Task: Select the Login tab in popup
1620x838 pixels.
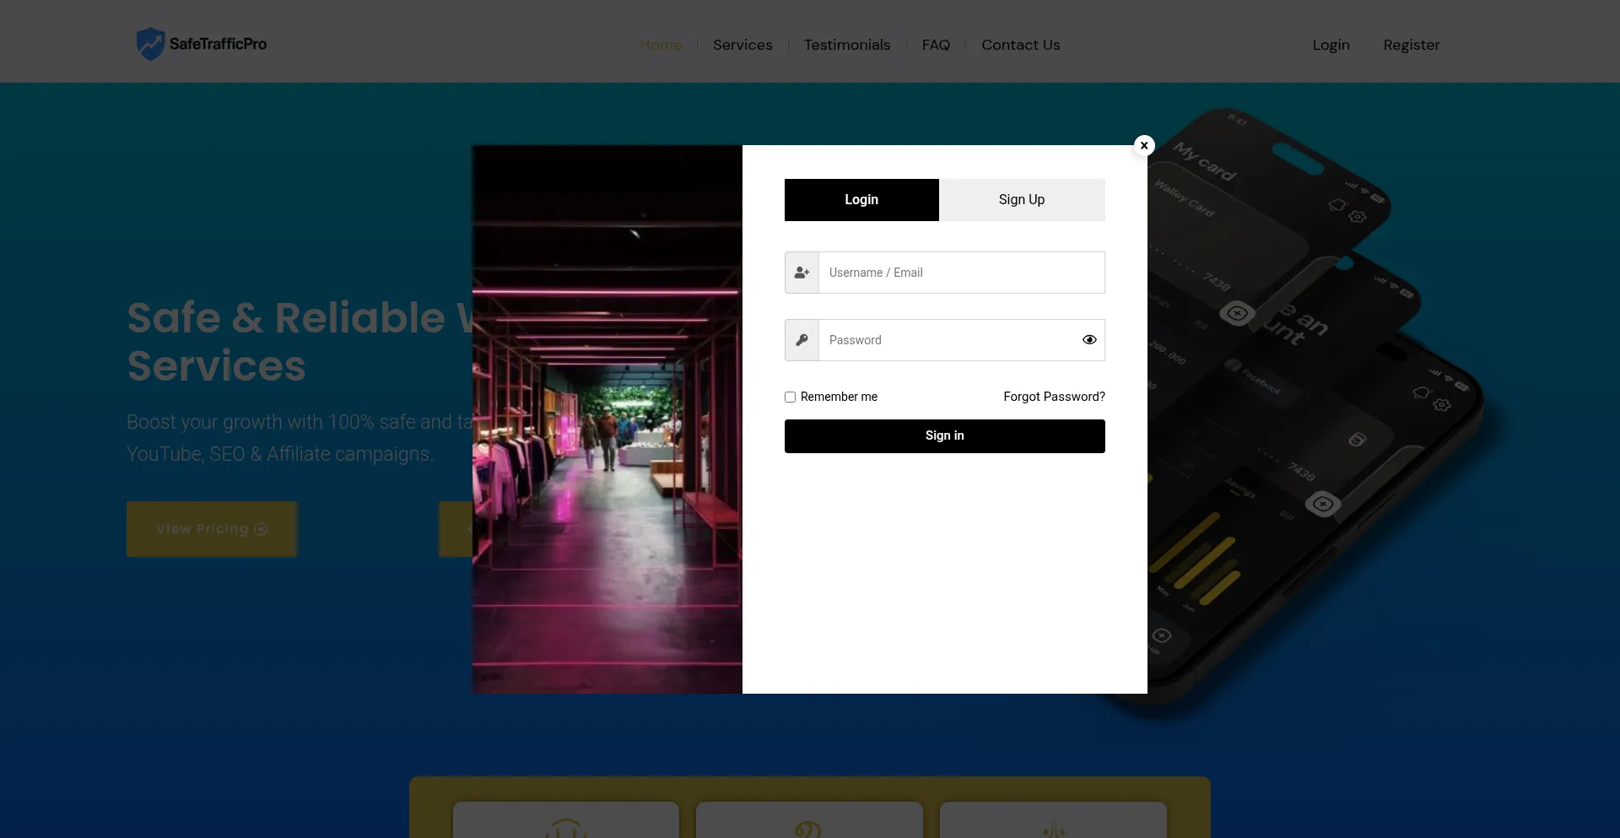Action: (861, 200)
